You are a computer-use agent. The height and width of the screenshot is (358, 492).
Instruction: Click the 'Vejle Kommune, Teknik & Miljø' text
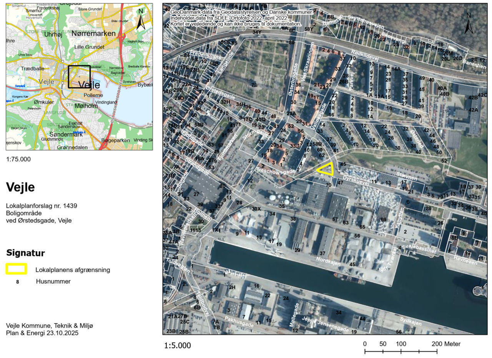(x=50, y=326)
